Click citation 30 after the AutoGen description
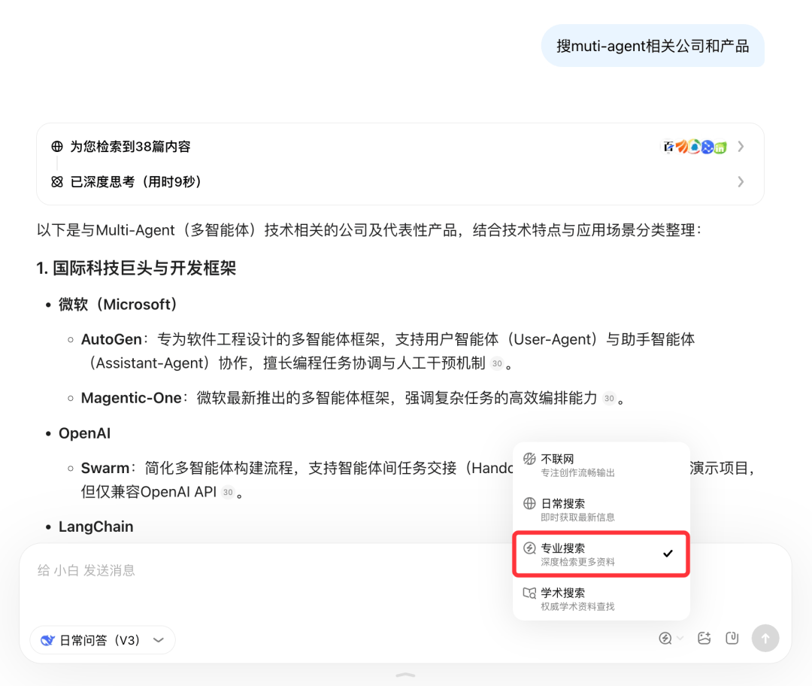 click(497, 364)
